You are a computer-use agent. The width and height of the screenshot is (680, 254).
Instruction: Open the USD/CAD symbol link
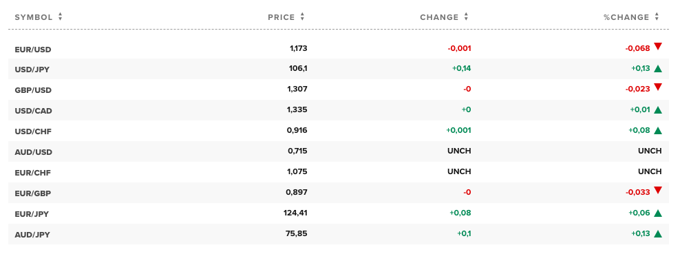[x=34, y=111]
